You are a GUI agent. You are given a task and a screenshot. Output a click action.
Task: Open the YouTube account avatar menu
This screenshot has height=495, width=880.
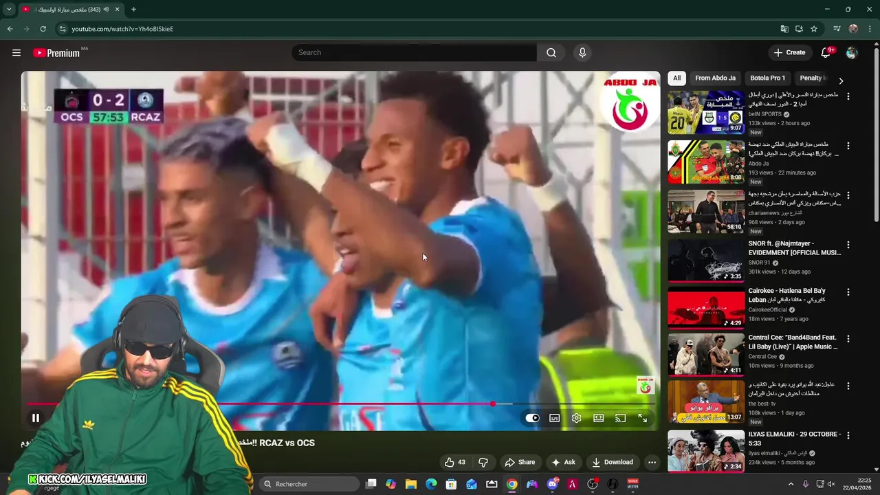(852, 53)
